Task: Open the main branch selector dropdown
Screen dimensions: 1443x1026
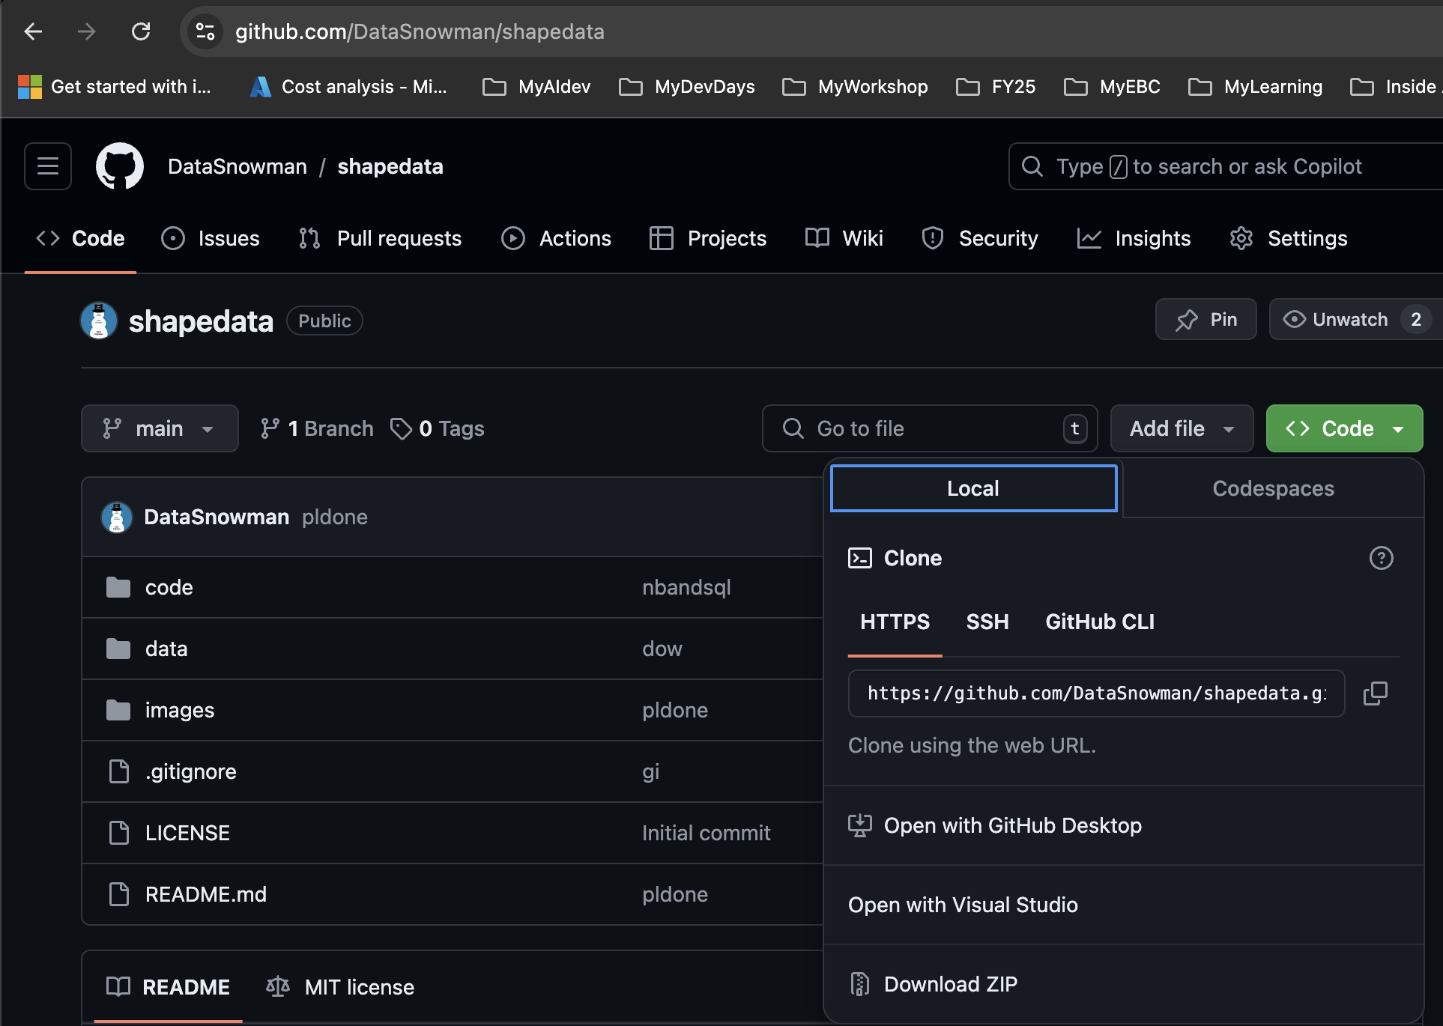Action: click(160, 428)
